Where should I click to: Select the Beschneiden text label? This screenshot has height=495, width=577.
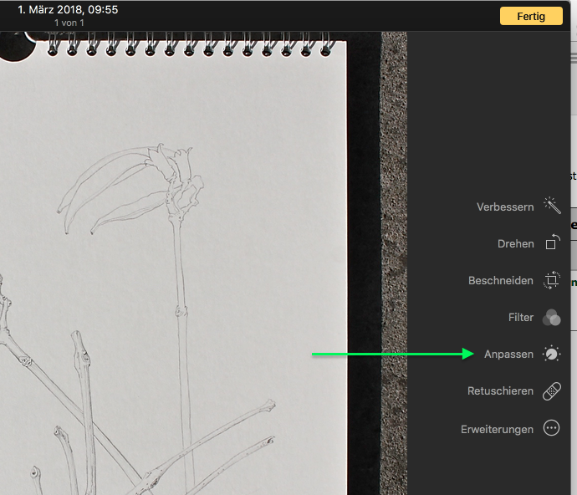click(500, 281)
